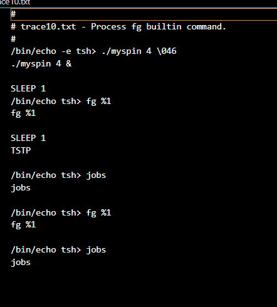Click the word 'builtin' in the header comment
This screenshot has height=307, width=277.
pyautogui.click(x=164, y=27)
